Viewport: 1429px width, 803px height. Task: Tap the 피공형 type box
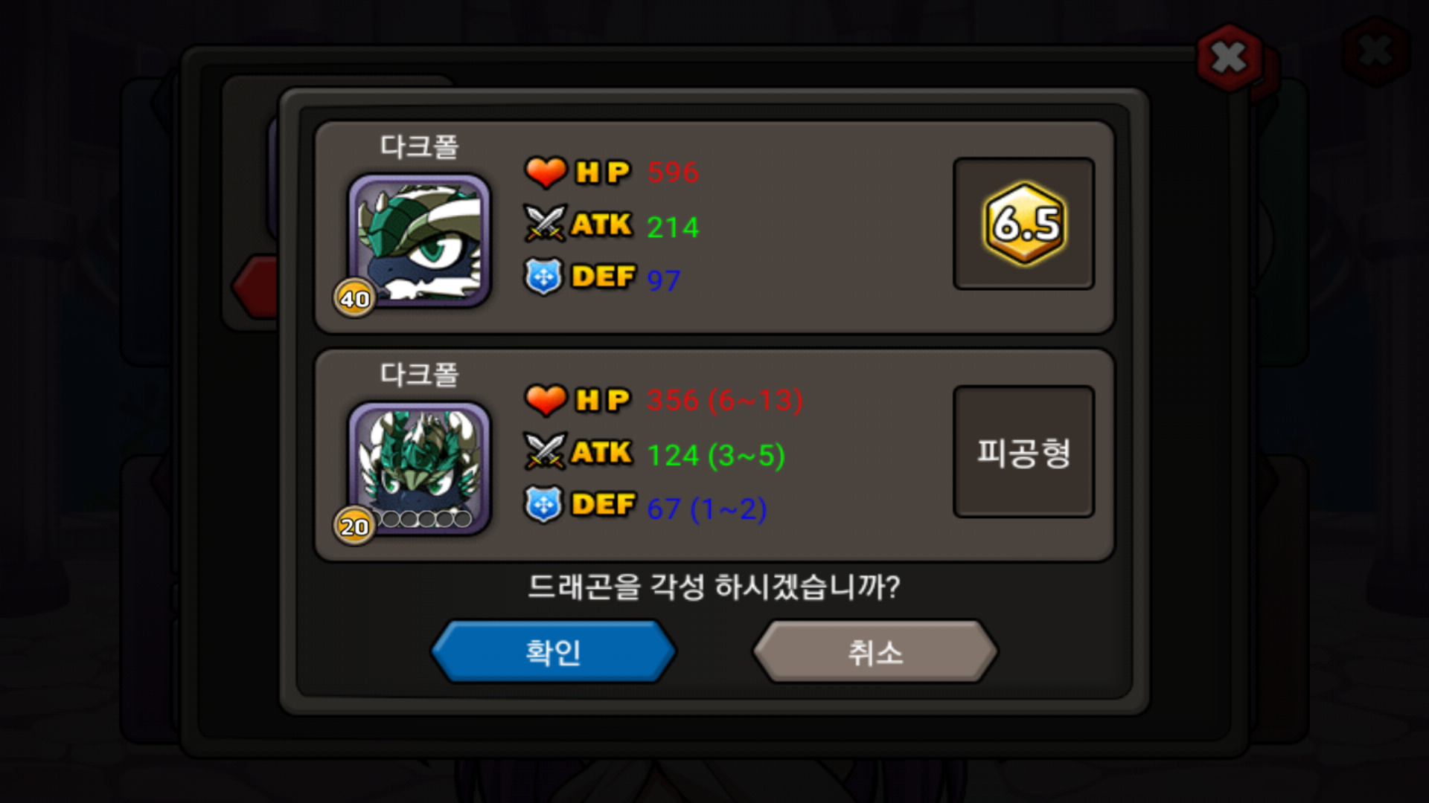tap(1023, 451)
